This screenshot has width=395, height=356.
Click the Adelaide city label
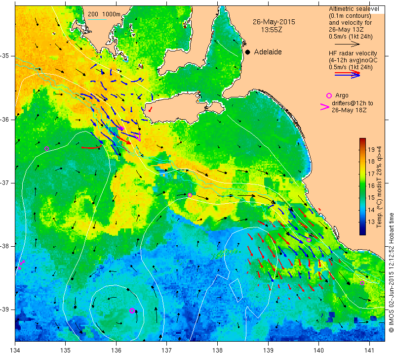click(x=268, y=52)
